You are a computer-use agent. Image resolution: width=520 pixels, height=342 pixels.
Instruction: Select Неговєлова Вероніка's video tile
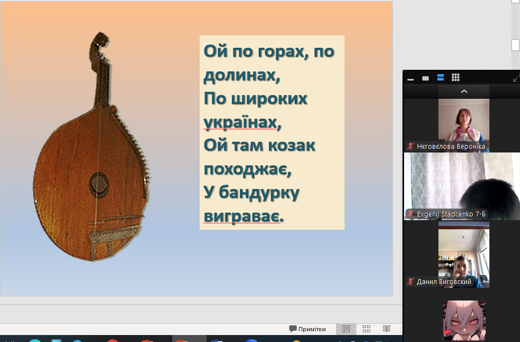coord(464,125)
